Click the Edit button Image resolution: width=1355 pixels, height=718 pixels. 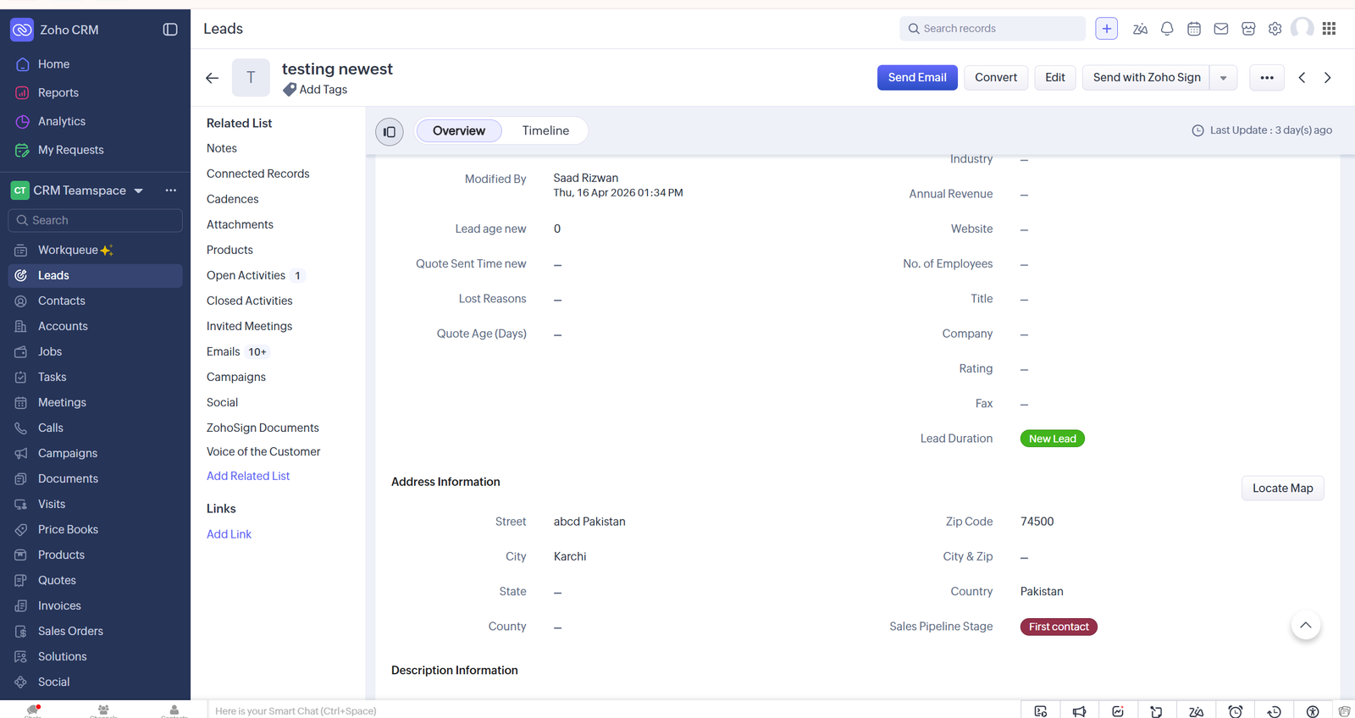pos(1055,77)
